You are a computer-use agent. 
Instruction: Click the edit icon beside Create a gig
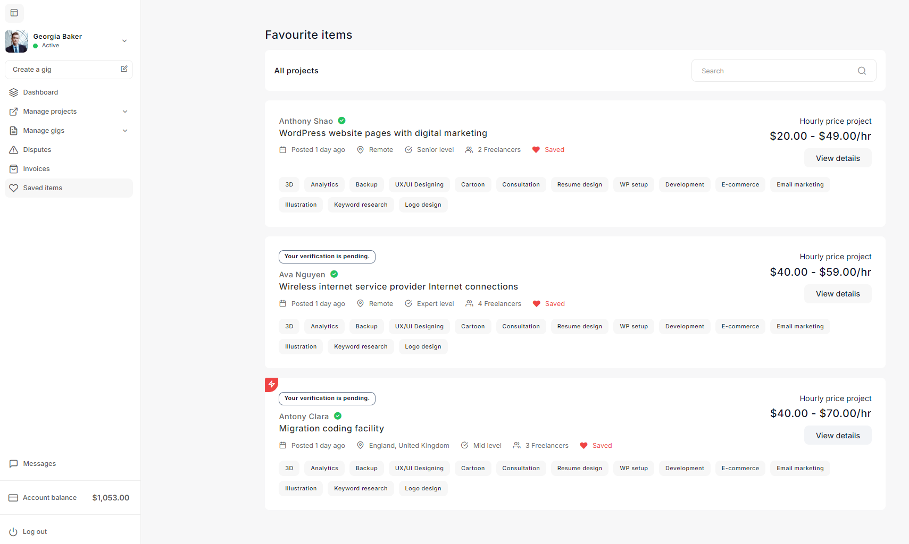coord(124,69)
